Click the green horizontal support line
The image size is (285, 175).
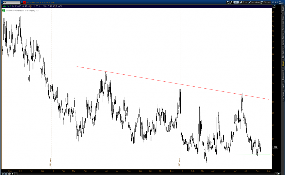(228, 155)
